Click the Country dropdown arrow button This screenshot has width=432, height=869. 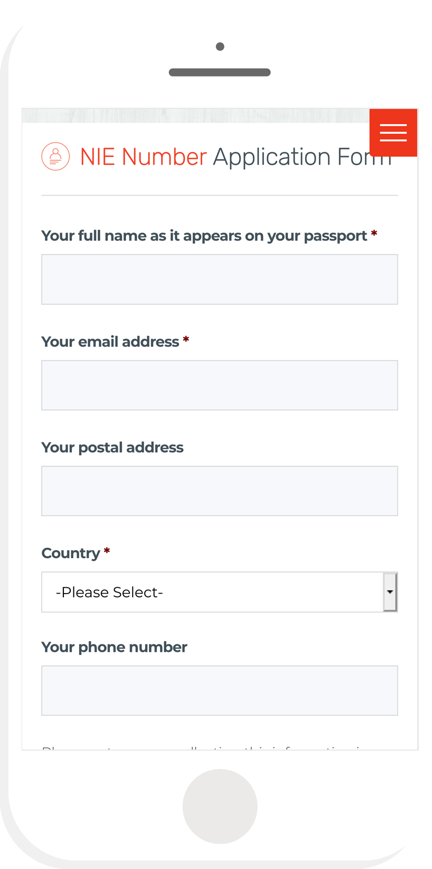(x=390, y=592)
